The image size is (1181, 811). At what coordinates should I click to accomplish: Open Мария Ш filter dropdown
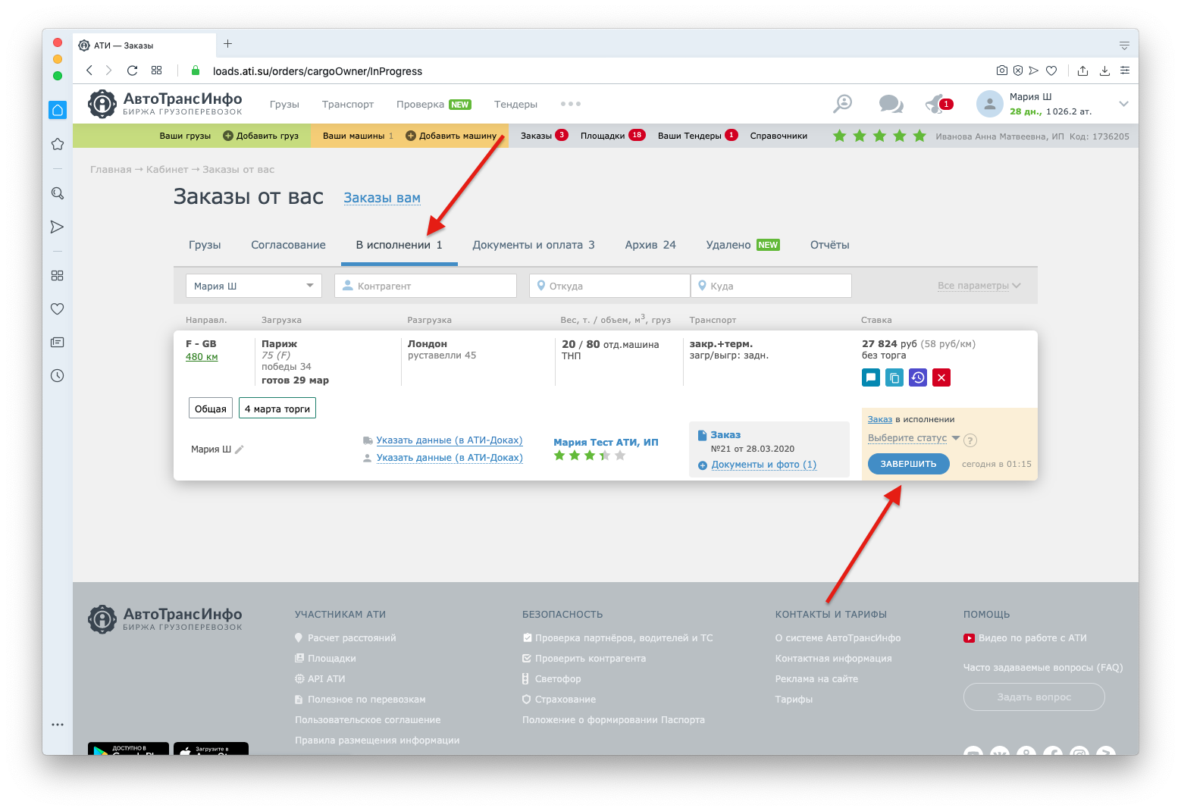(254, 286)
